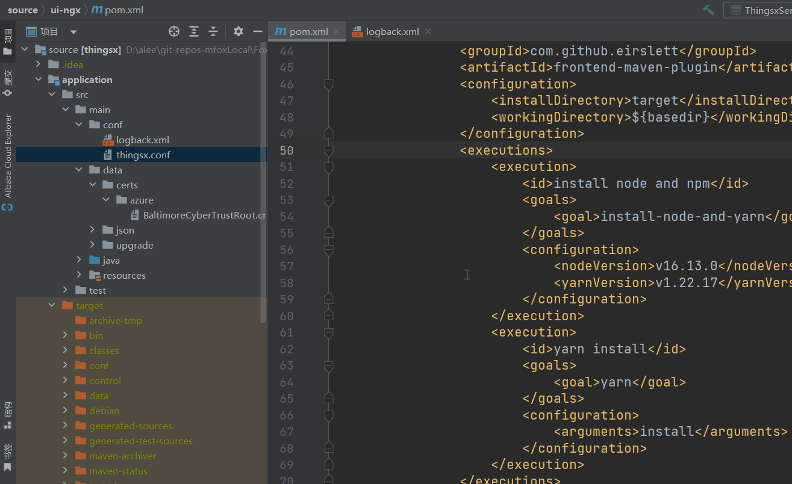This screenshot has width=792, height=484.
Task: Expand the json folder
Action: 92,230
